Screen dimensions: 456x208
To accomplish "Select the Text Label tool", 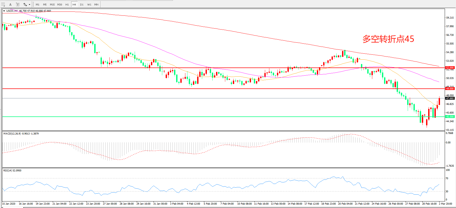I will [18, 4].
